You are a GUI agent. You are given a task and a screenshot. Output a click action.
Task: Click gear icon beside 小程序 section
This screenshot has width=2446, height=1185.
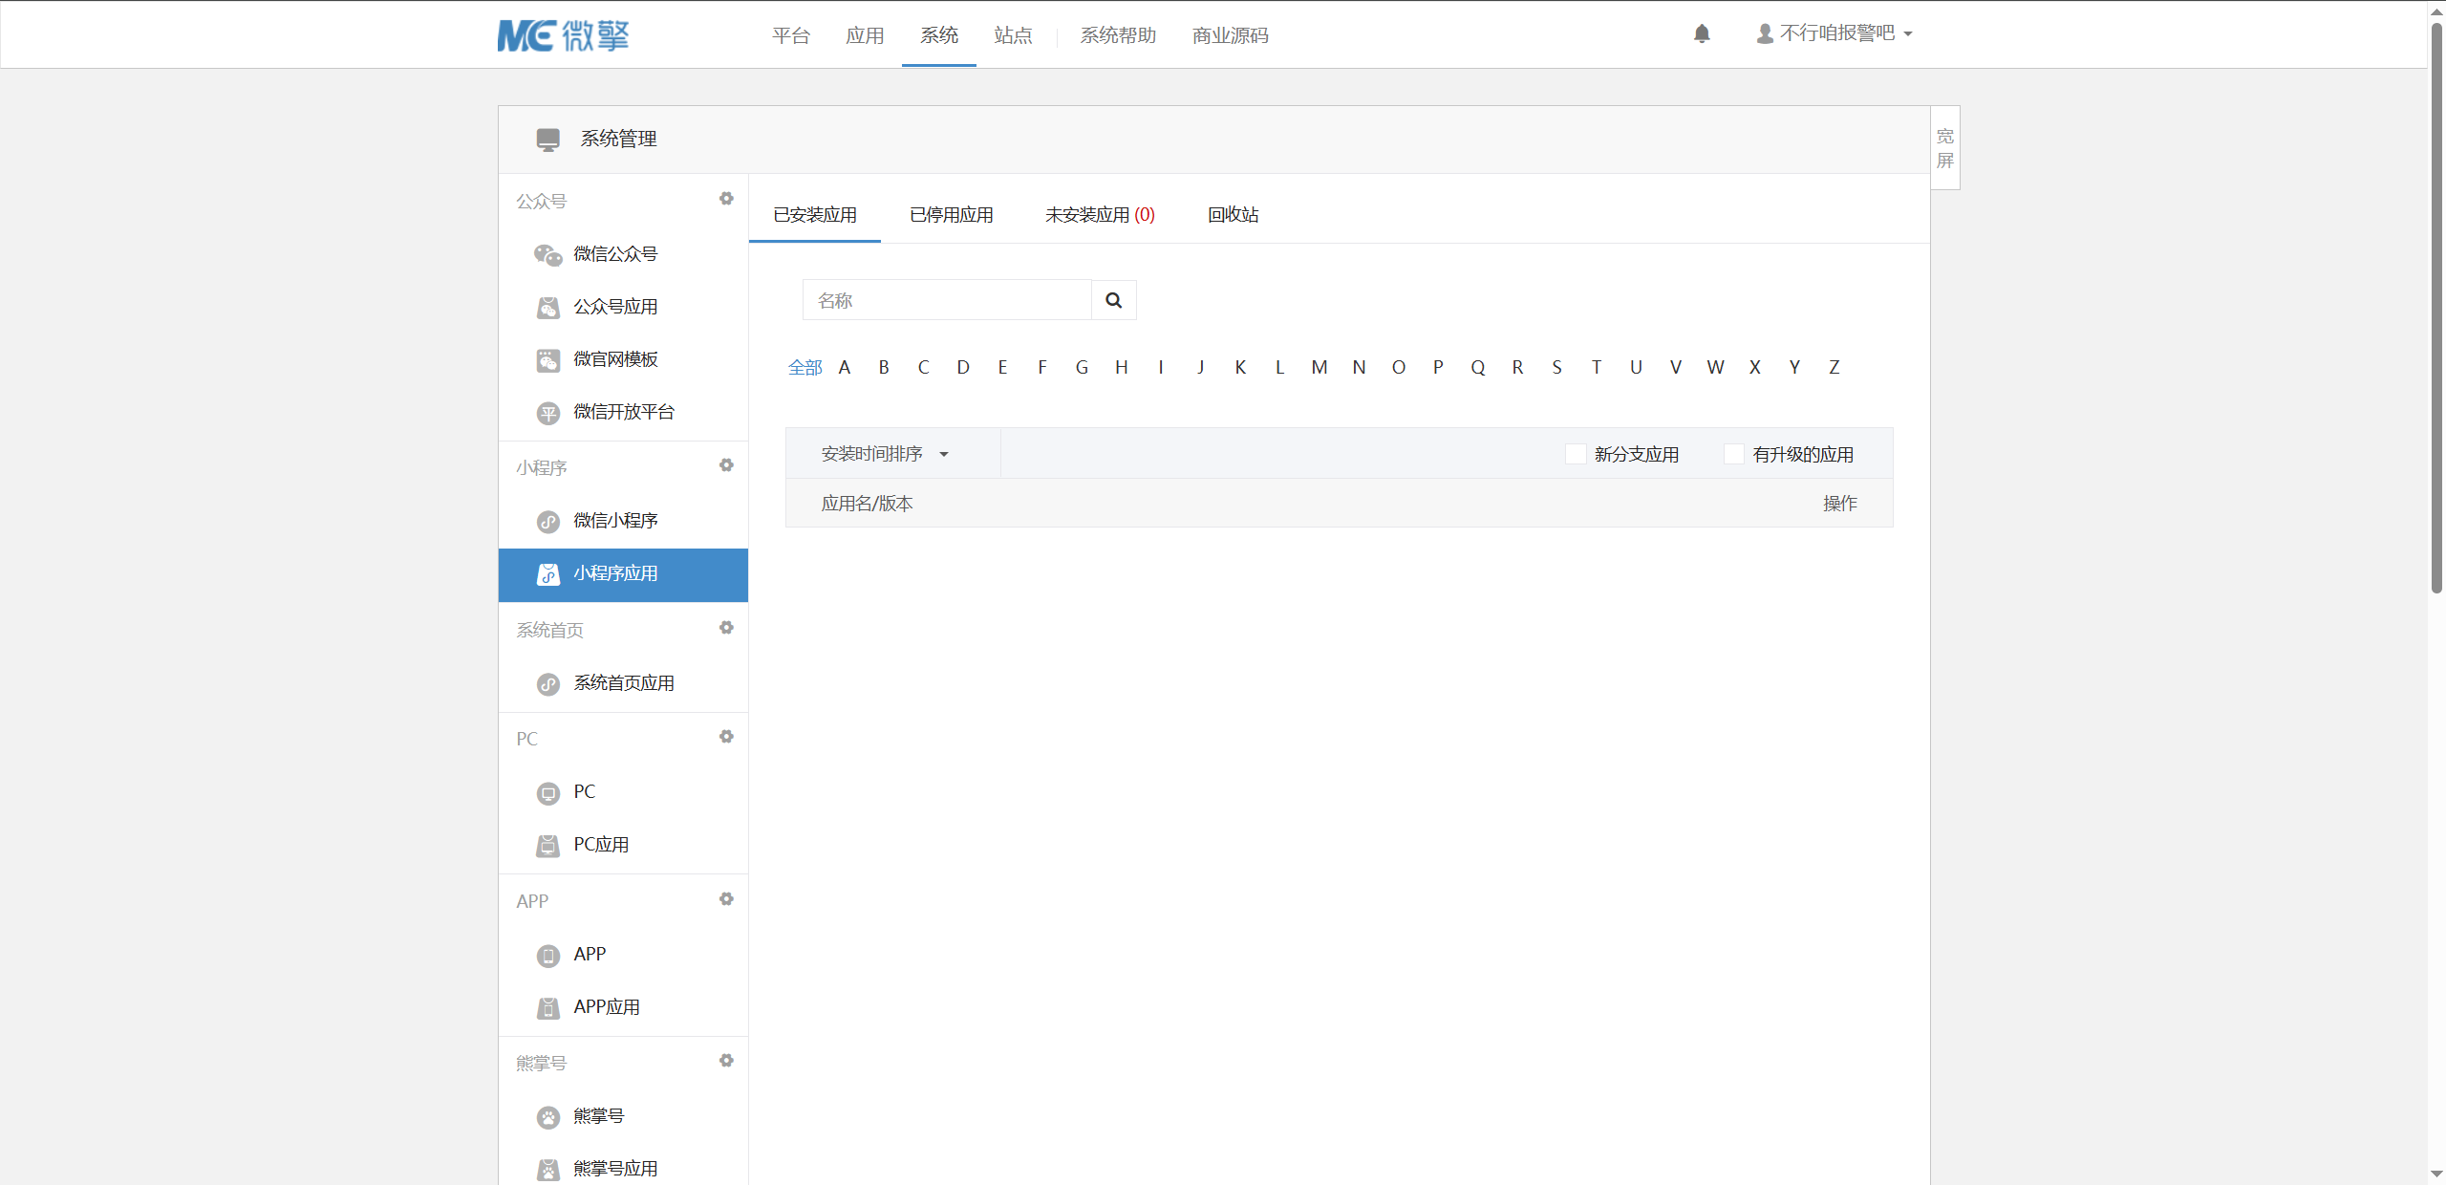click(726, 465)
